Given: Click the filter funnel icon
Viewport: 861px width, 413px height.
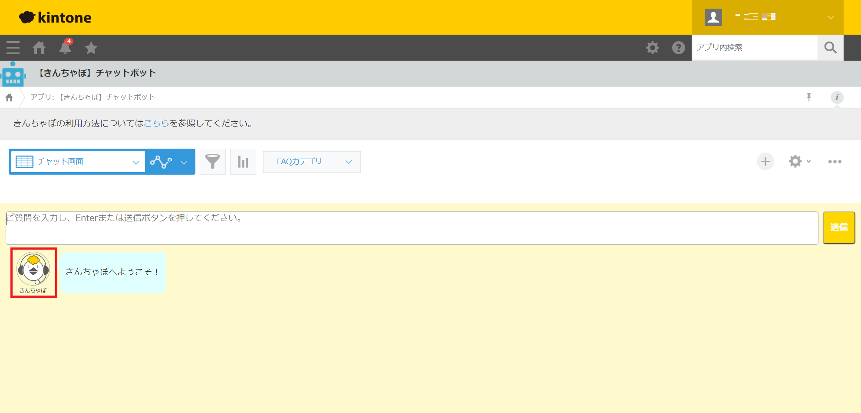Looking at the screenshot, I should pos(212,162).
